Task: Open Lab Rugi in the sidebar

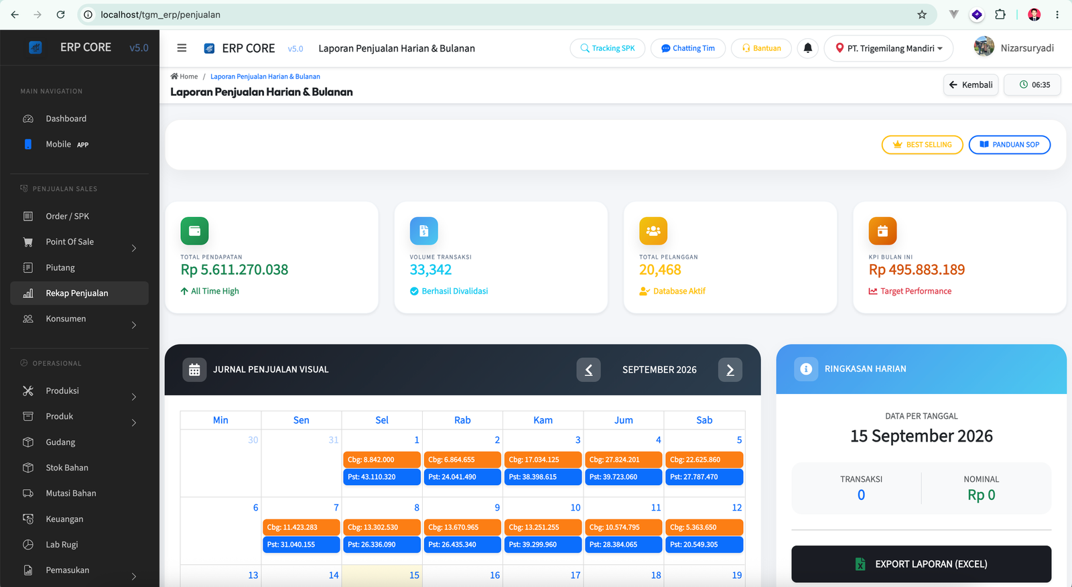Action: pos(79,545)
